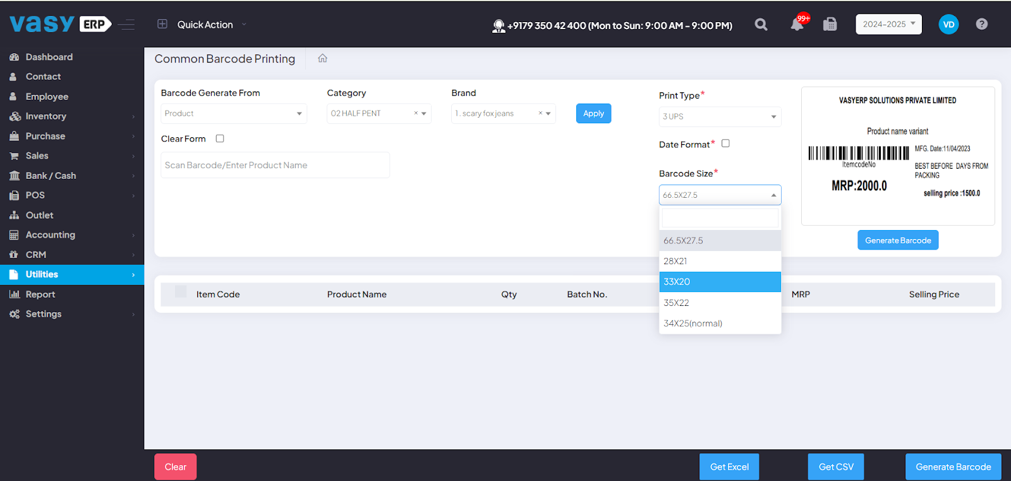Click the Report chart icon
This screenshot has width=1011, height=481.
[x=14, y=294]
